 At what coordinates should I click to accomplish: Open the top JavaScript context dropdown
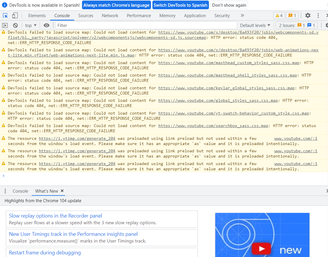tap(31, 26)
